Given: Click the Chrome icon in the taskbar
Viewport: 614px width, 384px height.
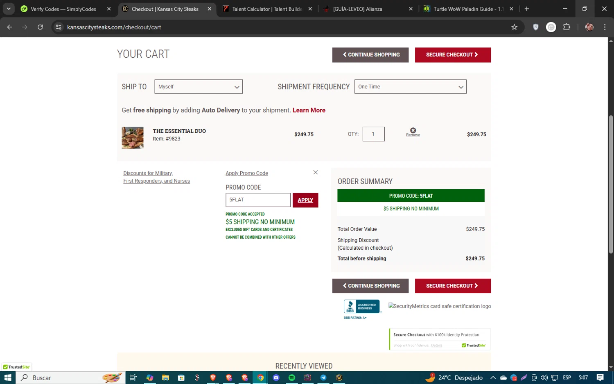Looking at the screenshot, I should (260, 377).
